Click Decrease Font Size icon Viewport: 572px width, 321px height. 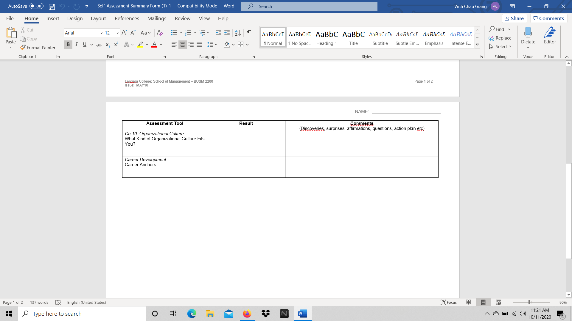(133, 33)
